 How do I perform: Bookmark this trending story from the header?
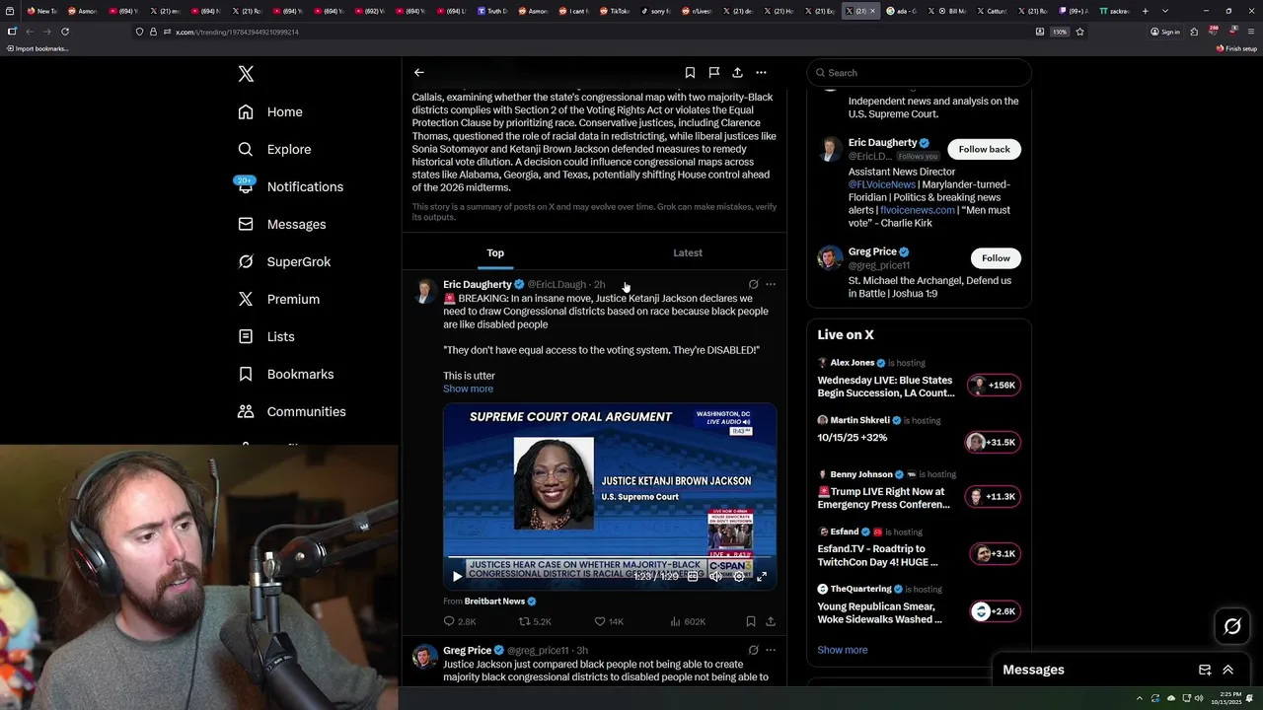click(690, 72)
